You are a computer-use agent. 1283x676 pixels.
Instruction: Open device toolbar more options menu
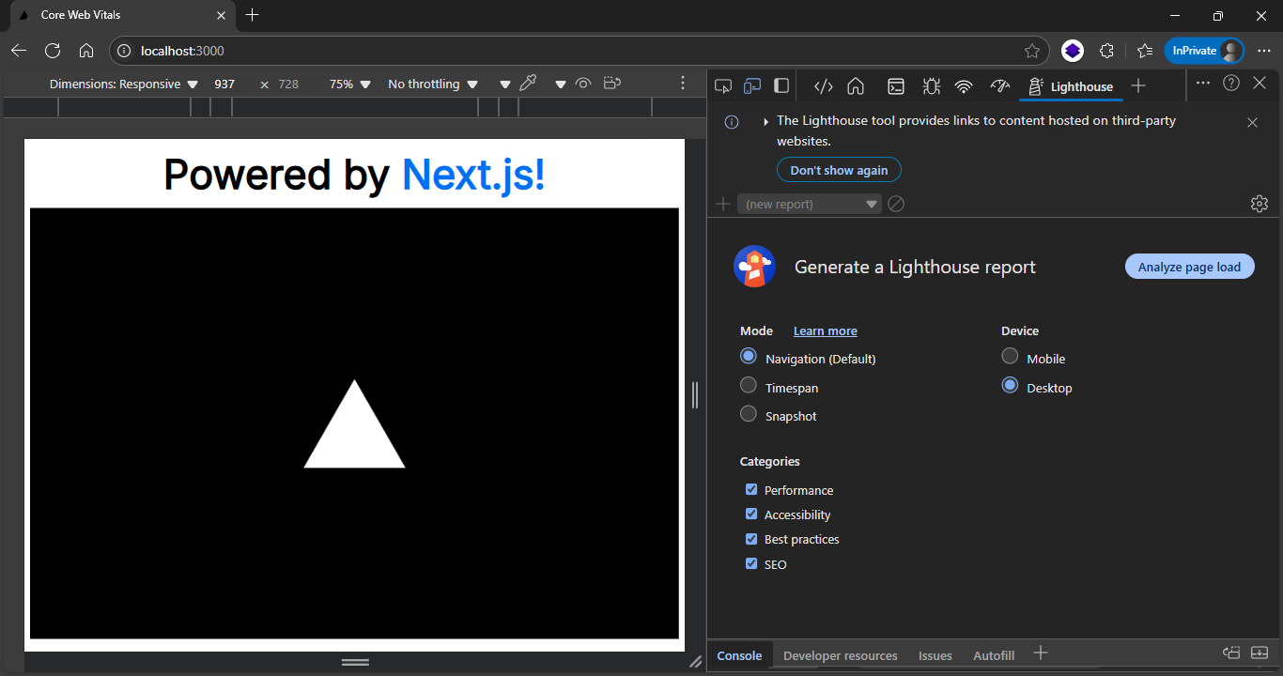point(683,84)
